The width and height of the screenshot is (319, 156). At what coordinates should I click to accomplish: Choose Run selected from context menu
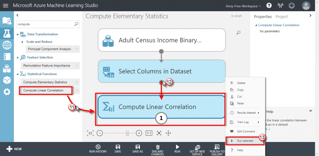point(245,141)
